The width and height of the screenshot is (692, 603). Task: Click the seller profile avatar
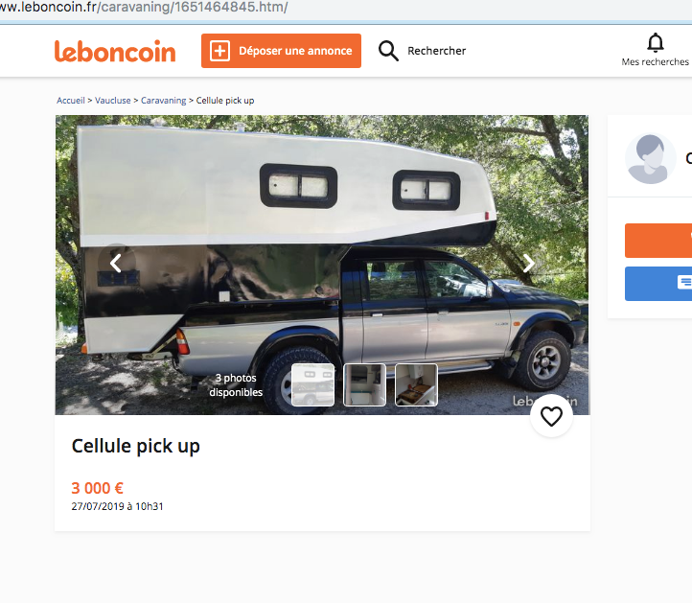pyautogui.click(x=651, y=158)
